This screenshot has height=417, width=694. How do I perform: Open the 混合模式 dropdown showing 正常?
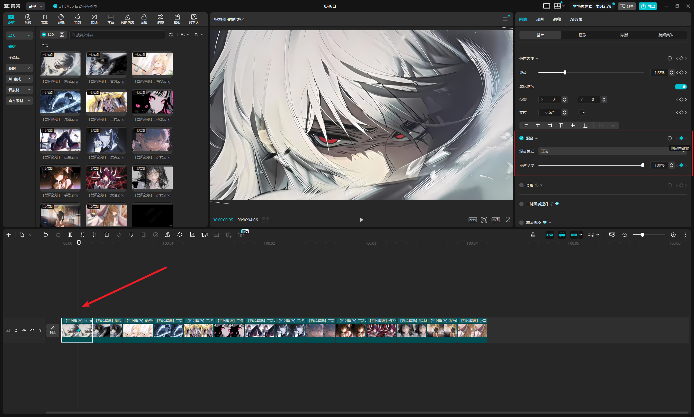(x=612, y=151)
